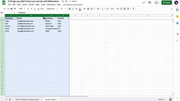The height and width of the screenshot is (101, 180).
Task: Insert comment toolbar icon
Action: tap(121, 9)
